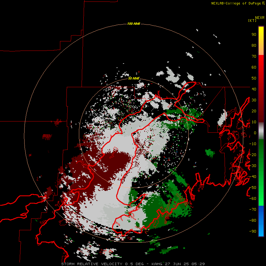Click the [KT] units label
Image resolution: width=266 pixels, height=266 pixels.
pos(252,20)
